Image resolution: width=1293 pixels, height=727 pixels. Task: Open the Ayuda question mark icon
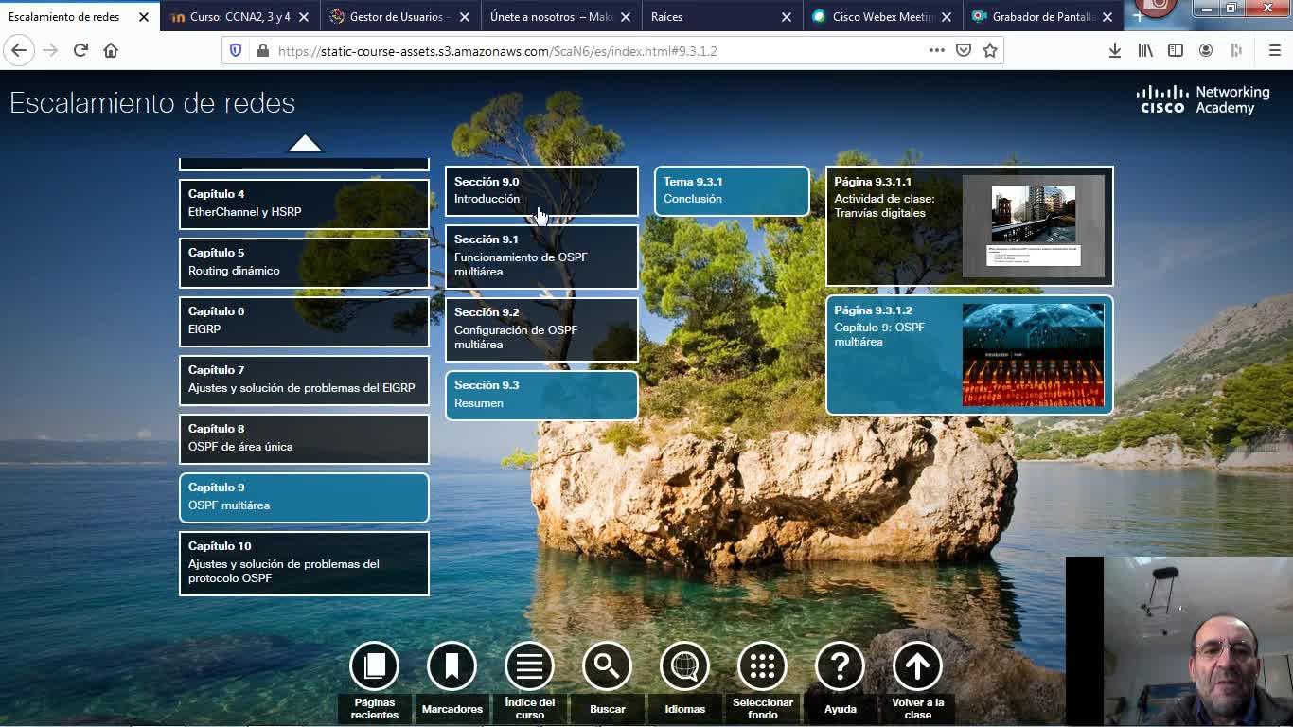tap(840, 666)
